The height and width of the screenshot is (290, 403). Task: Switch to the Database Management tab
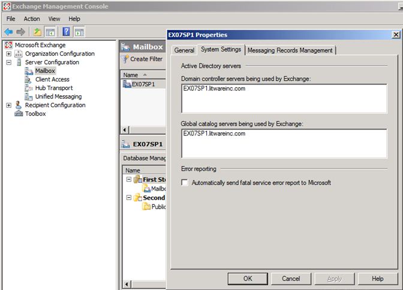(x=144, y=158)
